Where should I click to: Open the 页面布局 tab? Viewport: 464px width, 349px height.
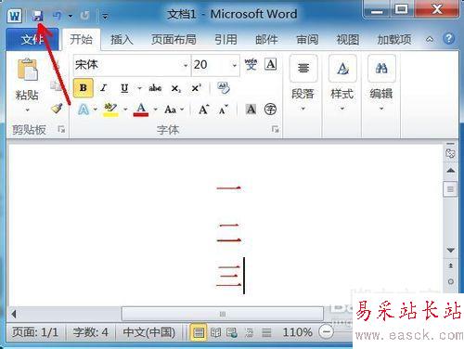tap(174, 39)
